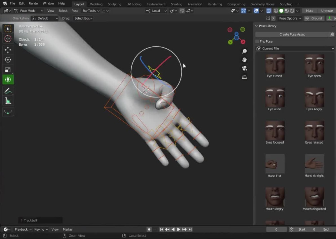The image size is (336, 239).
Task: Select the Scale tool in the toolbar
Action: (x=8, y=70)
